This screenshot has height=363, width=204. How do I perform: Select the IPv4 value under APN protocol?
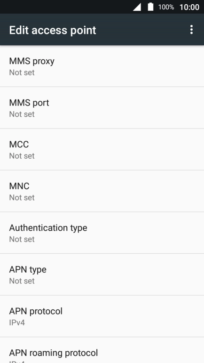(x=17, y=323)
